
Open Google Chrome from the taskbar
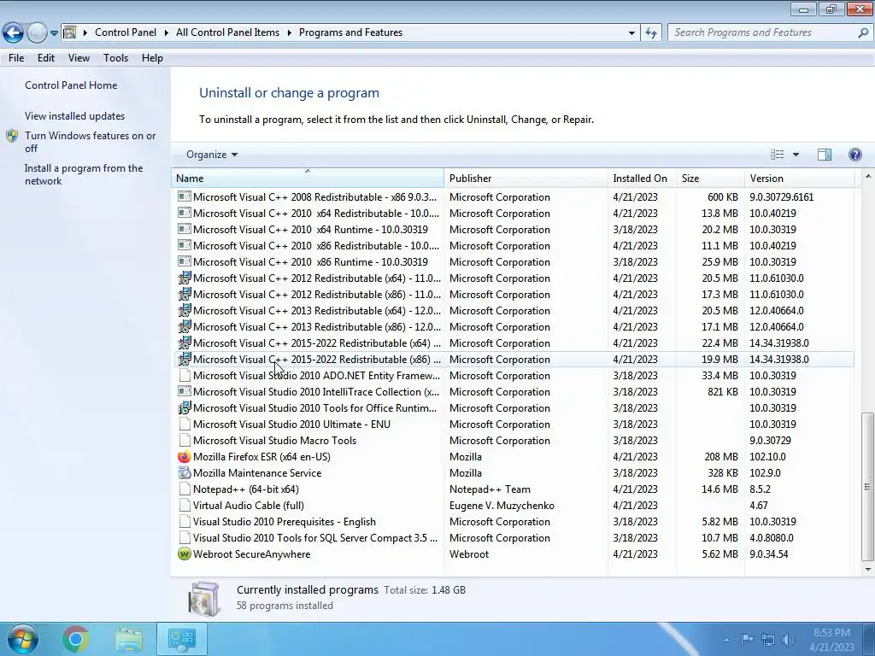pos(76,639)
